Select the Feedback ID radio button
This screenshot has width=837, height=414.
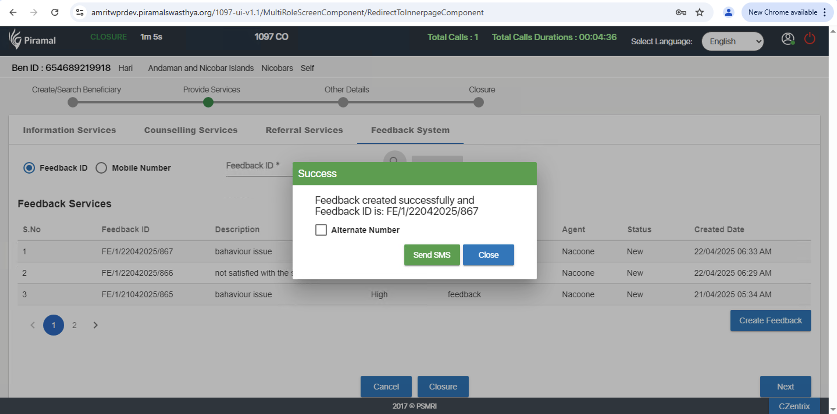tap(29, 168)
